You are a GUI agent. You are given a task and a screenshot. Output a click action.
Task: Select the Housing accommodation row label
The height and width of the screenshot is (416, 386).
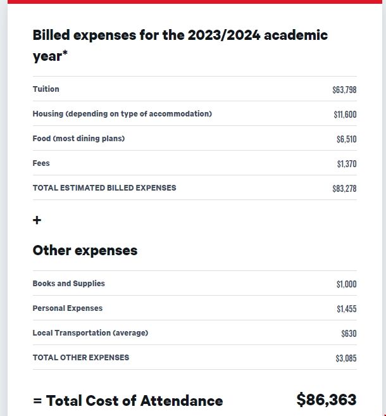tap(122, 114)
